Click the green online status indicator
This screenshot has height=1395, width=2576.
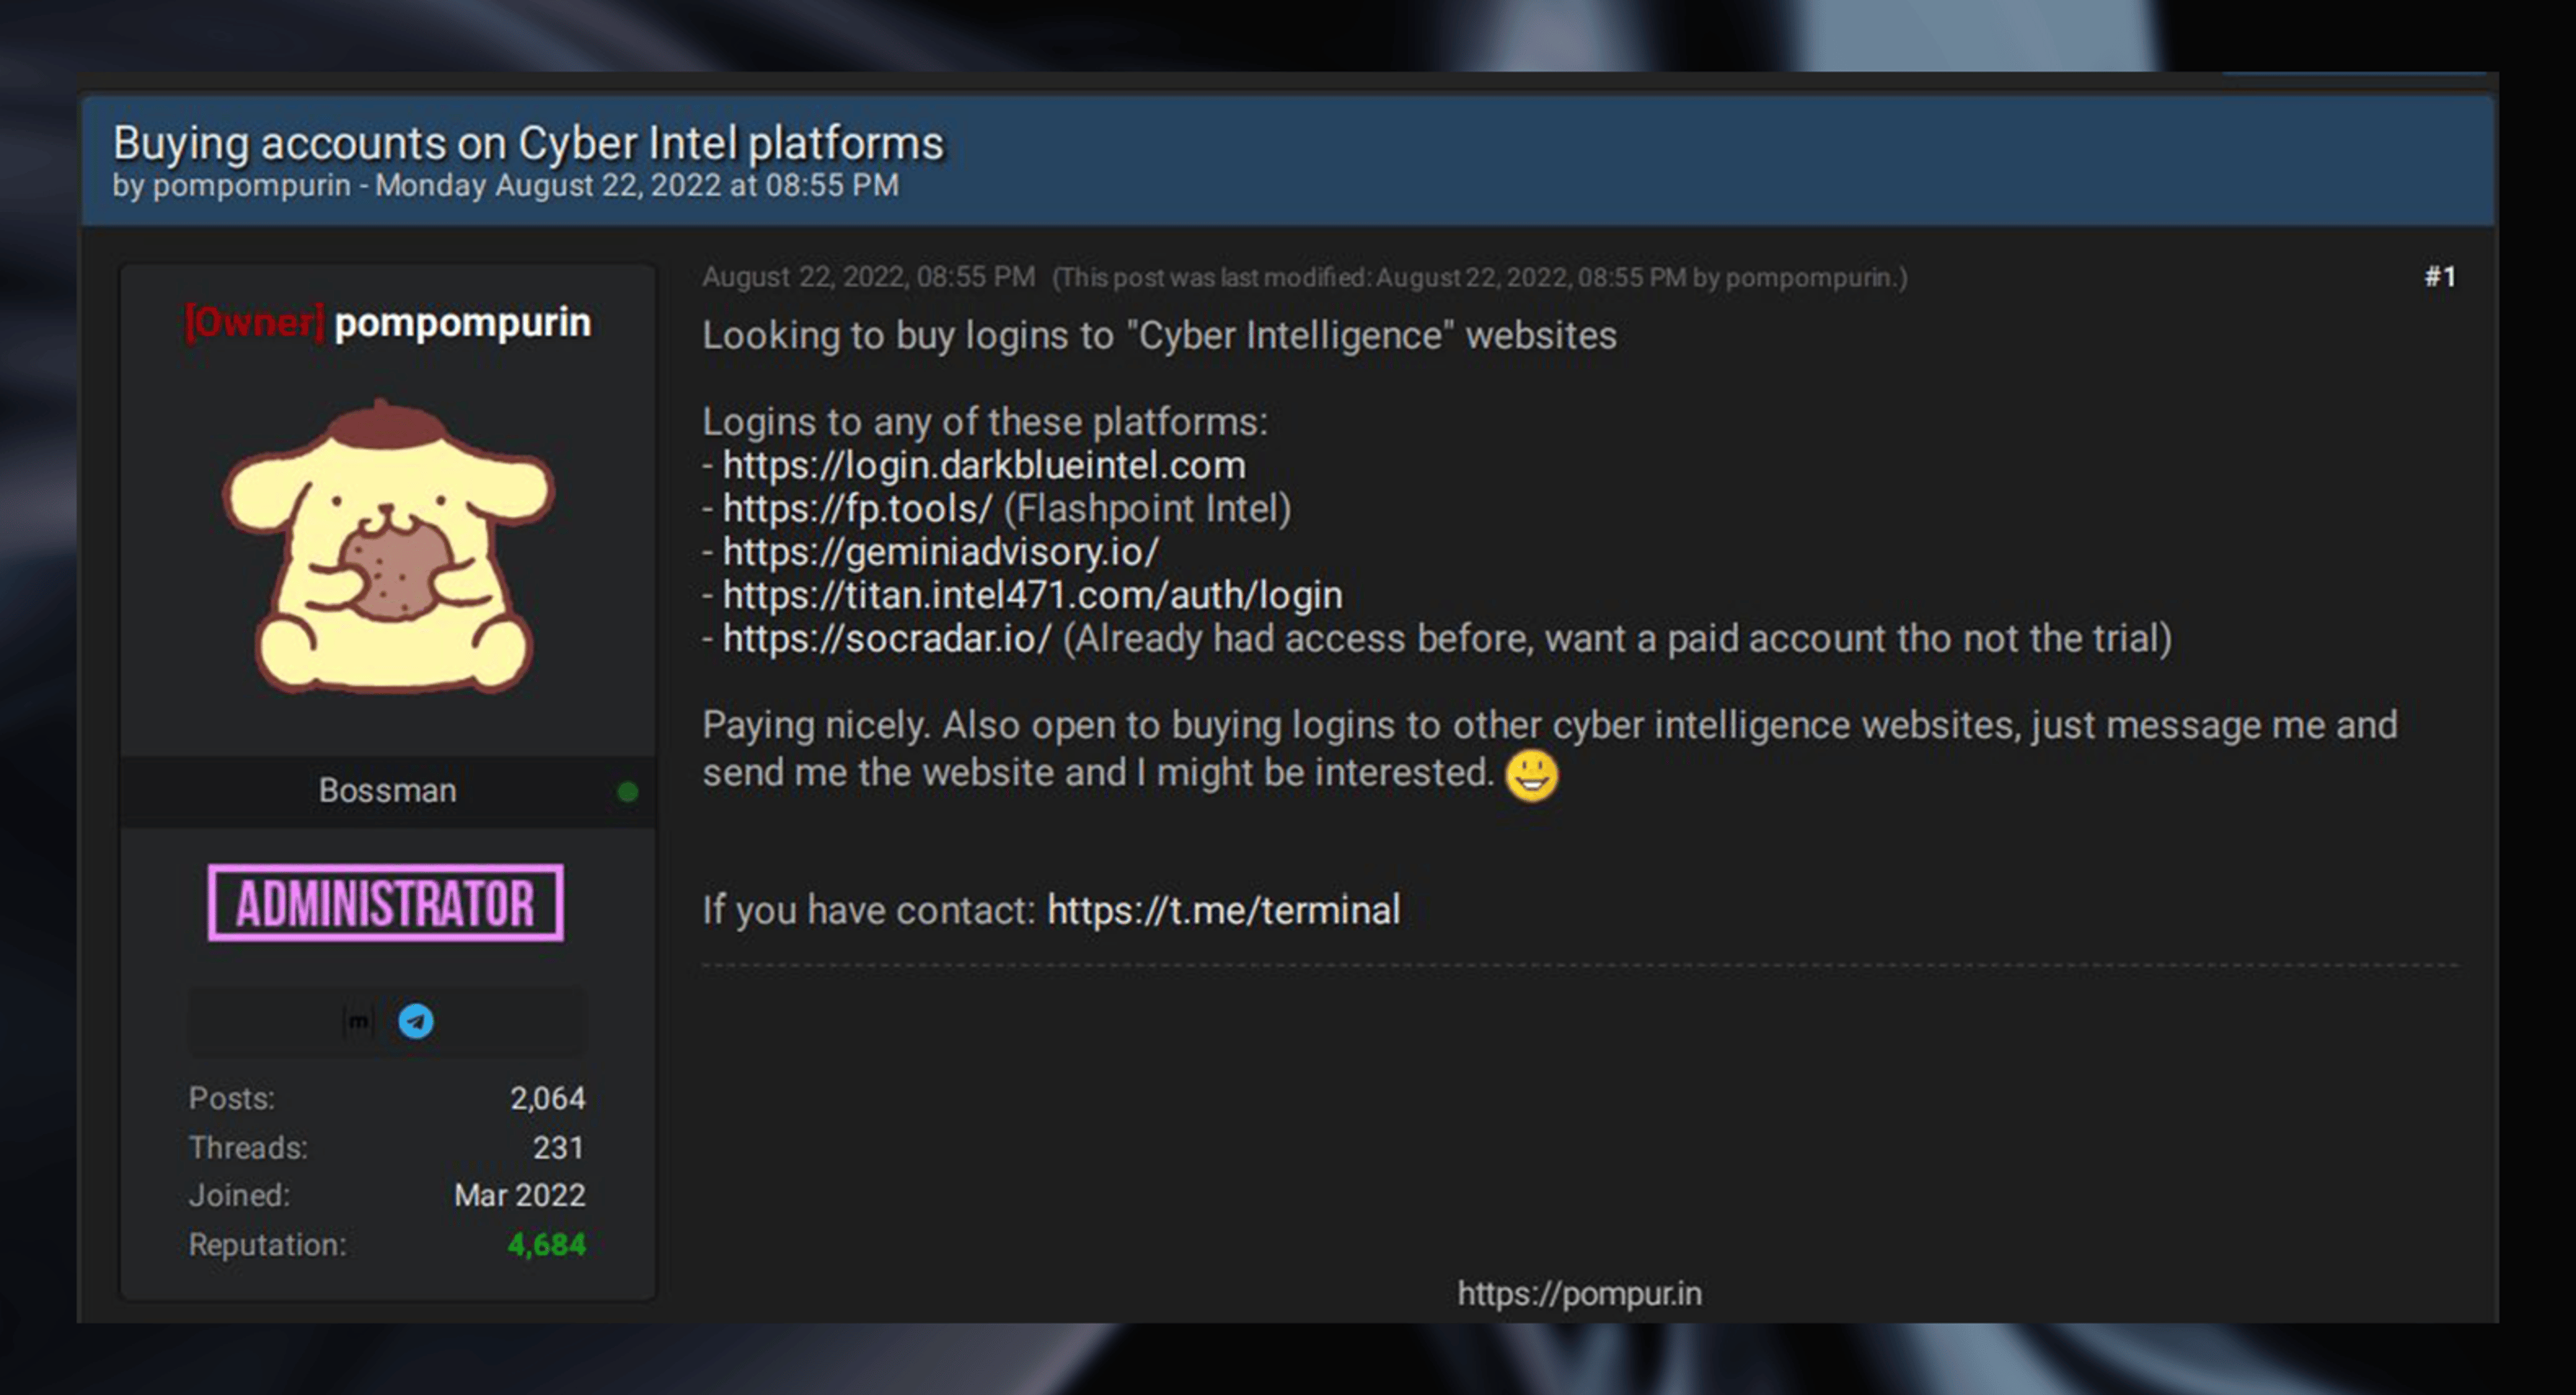click(x=629, y=790)
